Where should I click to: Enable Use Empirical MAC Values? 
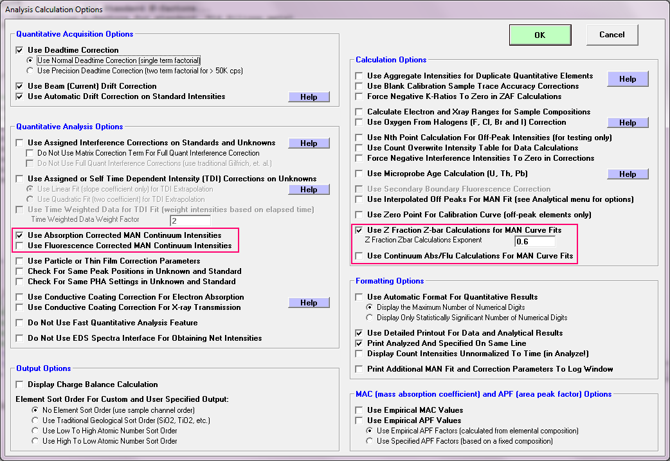click(x=359, y=410)
